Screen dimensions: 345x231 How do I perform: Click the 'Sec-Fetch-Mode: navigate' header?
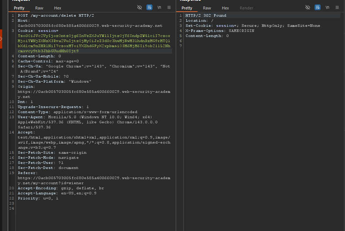(x=48, y=158)
